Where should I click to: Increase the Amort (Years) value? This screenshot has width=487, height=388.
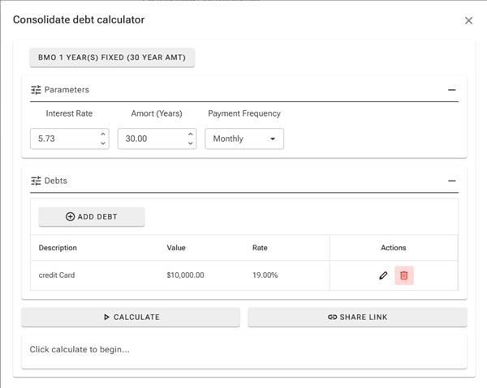(191, 134)
